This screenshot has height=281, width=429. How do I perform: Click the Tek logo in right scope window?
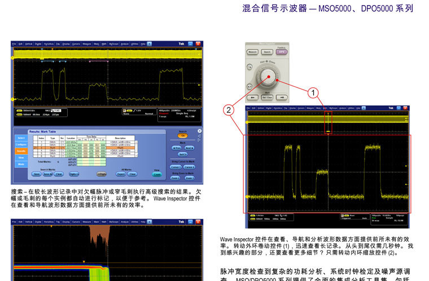point(391,108)
